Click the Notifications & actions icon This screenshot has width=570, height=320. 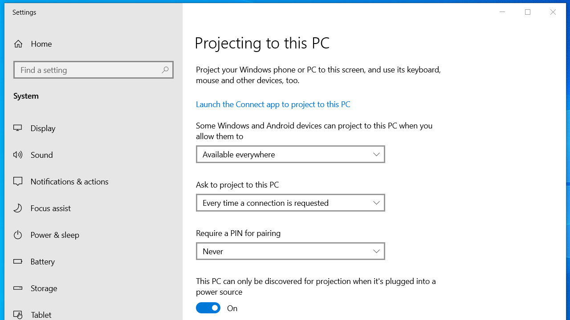pos(18,181)
